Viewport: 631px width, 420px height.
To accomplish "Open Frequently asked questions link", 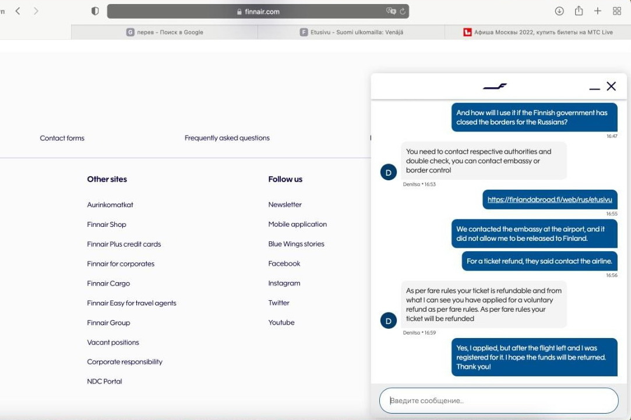I will point(227,138).
